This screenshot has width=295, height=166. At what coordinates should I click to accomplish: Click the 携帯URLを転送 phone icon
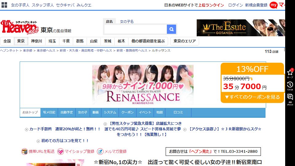pos(24,152)
